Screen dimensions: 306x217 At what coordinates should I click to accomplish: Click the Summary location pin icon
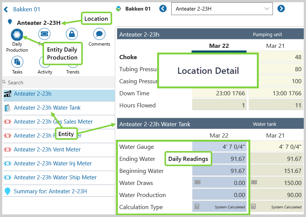click(8, 191)
